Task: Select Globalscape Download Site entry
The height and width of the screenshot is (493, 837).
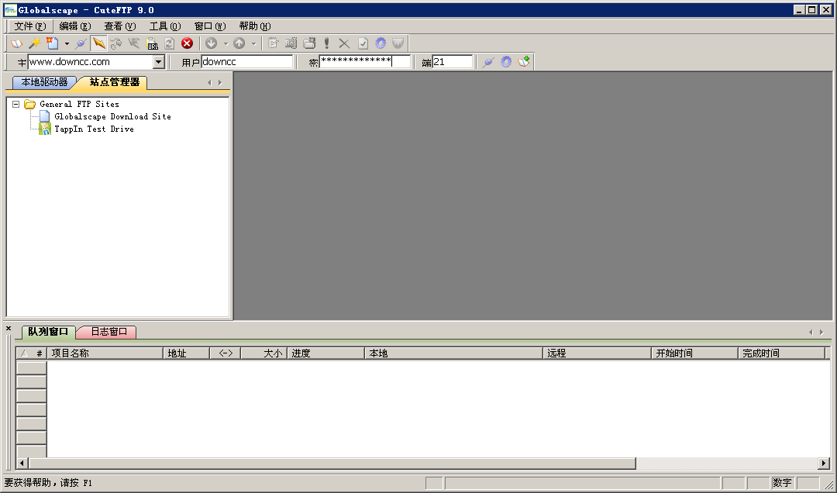Action: 112,116
